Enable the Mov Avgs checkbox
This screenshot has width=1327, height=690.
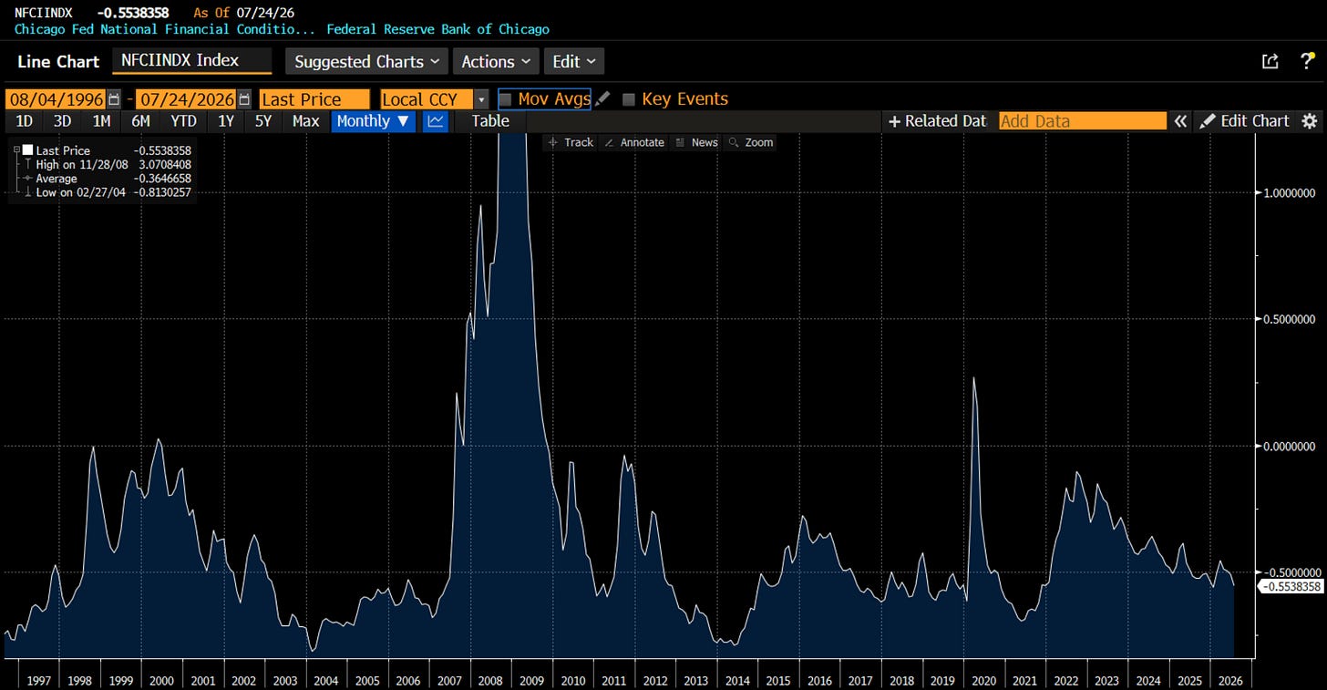click(x=505, y=99)
